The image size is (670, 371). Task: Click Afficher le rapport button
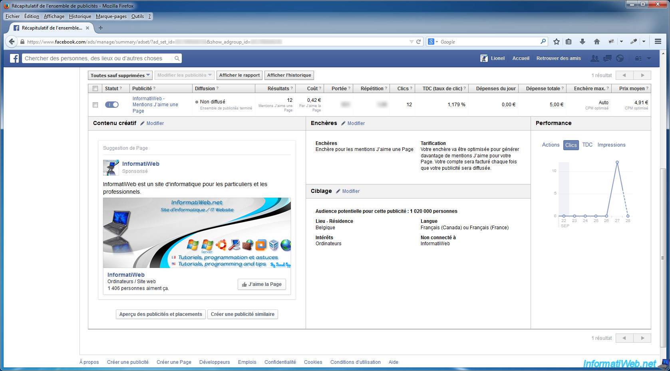[239, 75]
